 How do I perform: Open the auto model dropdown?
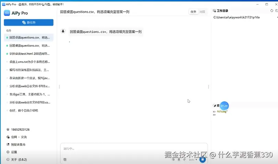(193, 160)
